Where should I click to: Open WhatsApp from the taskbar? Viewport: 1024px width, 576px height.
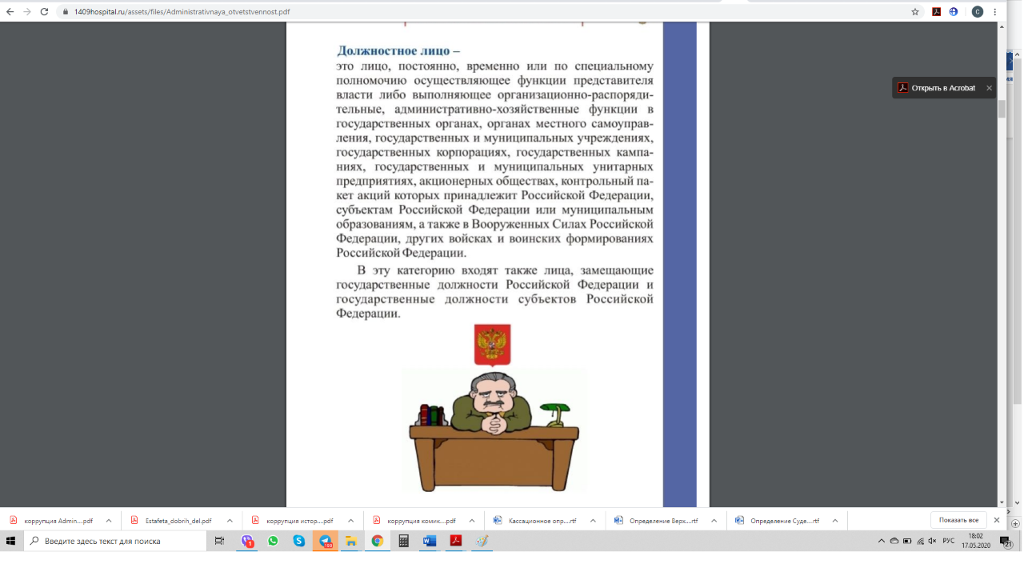274,541
